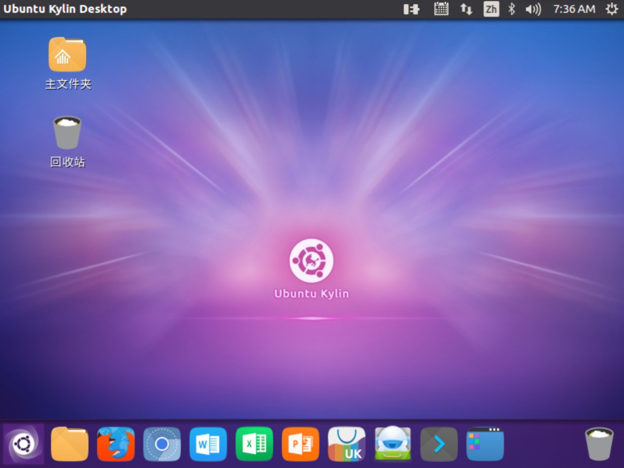Open the Zh input method switcher
The image size is (624, 468).
click(x=491, y=8)
